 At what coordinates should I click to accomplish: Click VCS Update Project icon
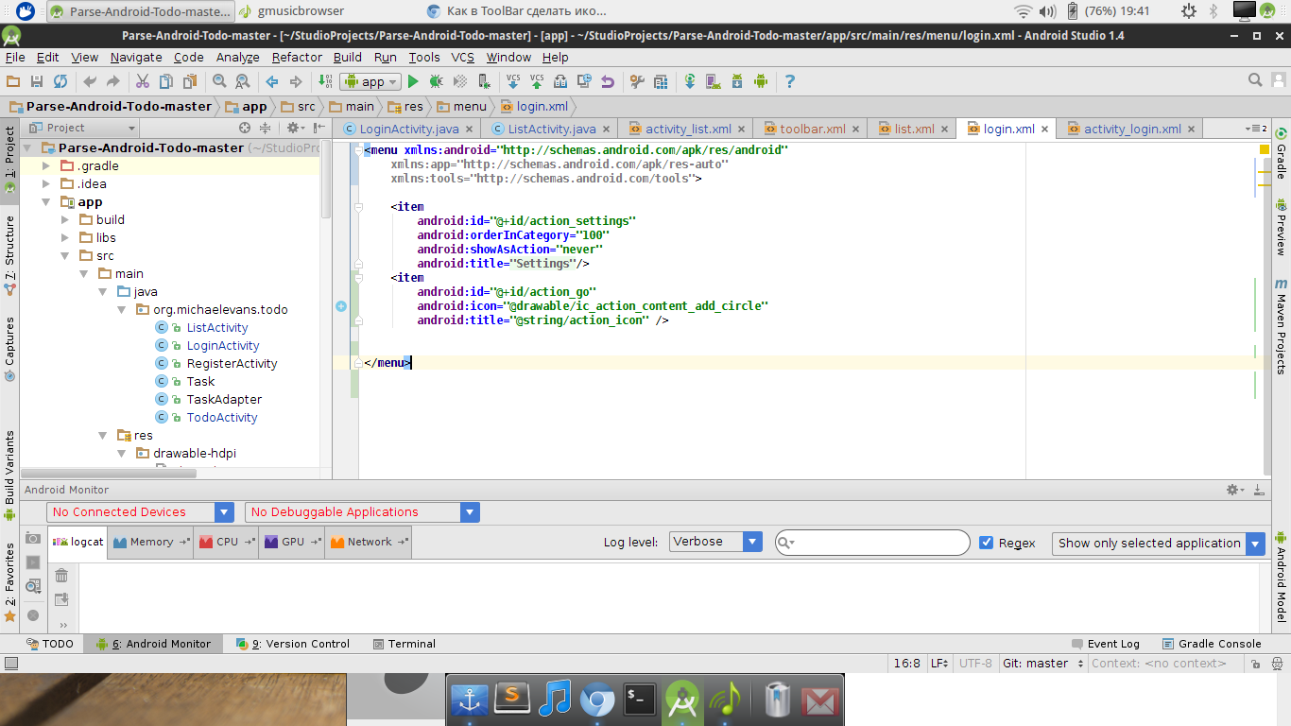[513, 82]
